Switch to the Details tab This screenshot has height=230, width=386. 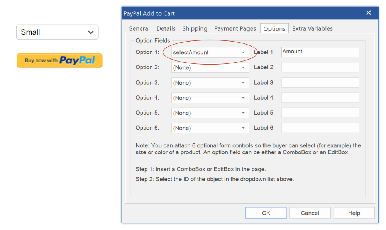coord(166,29)
